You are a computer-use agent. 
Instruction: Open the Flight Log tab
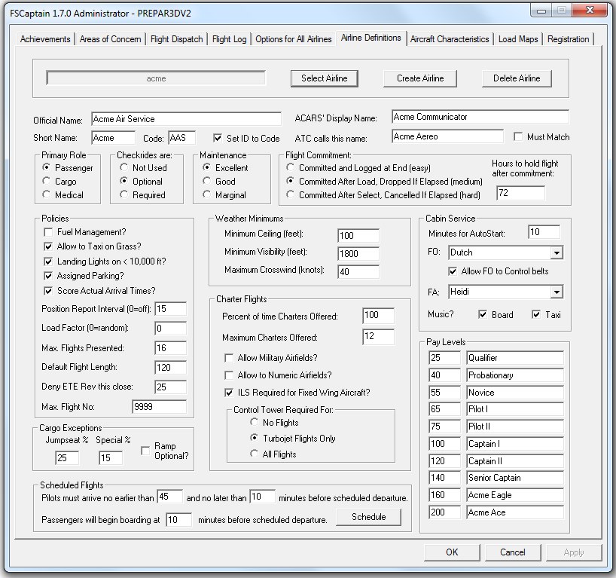tap(230, 39)
